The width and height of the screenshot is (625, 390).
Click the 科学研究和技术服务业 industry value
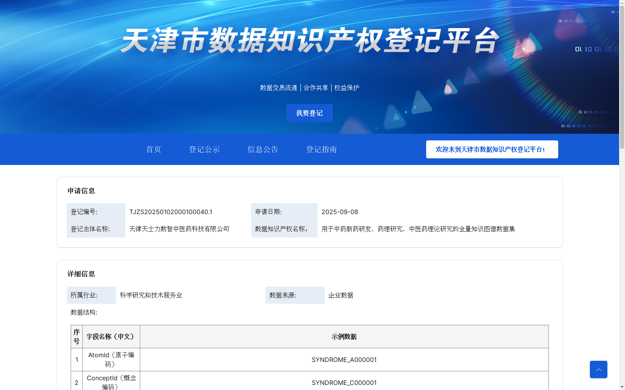151,295
